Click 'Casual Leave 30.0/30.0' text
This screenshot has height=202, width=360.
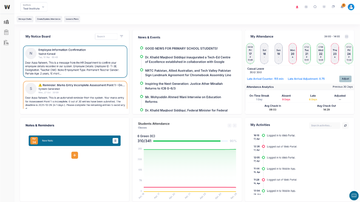256,70
